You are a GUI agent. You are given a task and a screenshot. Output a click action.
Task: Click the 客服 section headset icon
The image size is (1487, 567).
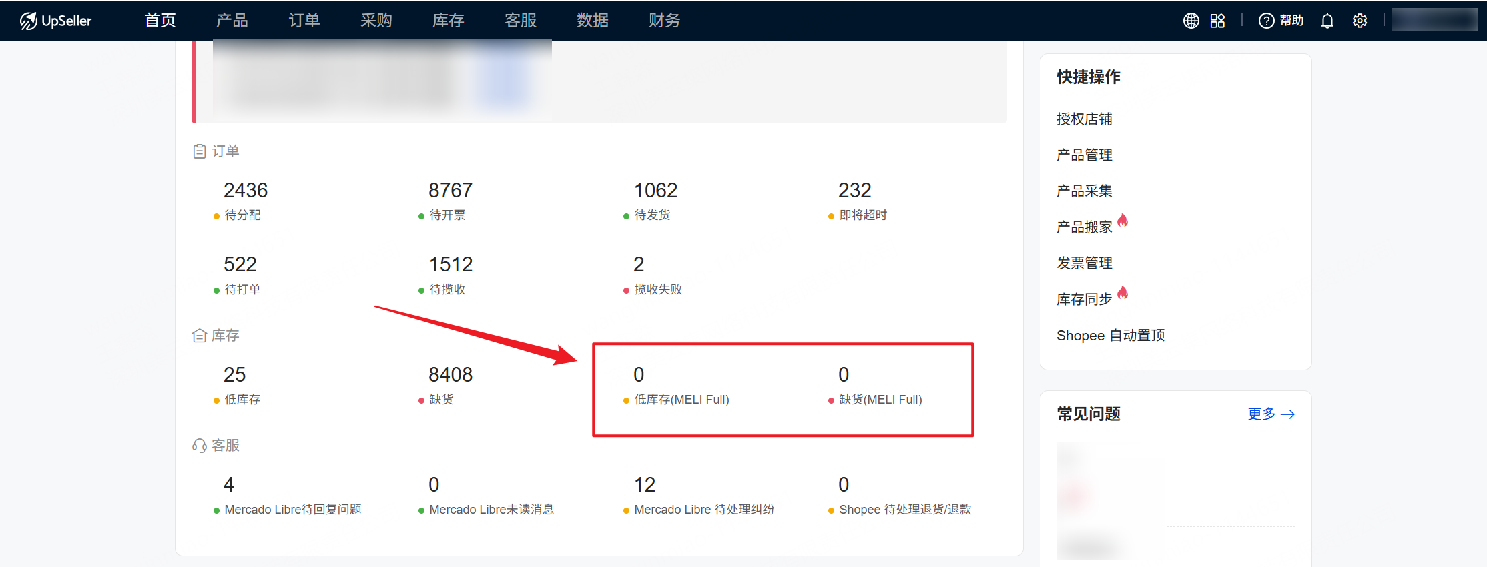(x=199, y=446)
